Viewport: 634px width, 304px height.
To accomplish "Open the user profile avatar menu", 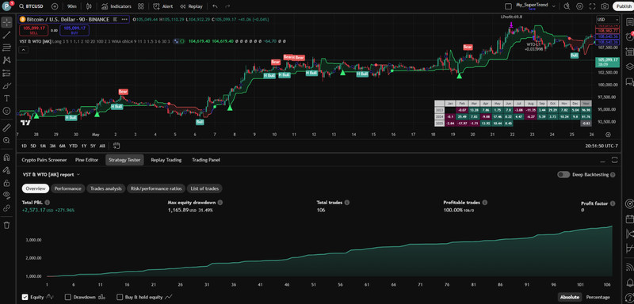I will click(7, 6).
